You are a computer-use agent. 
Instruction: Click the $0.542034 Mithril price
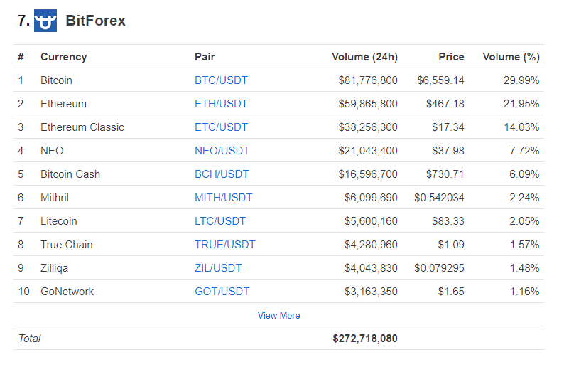pos(439,198)
